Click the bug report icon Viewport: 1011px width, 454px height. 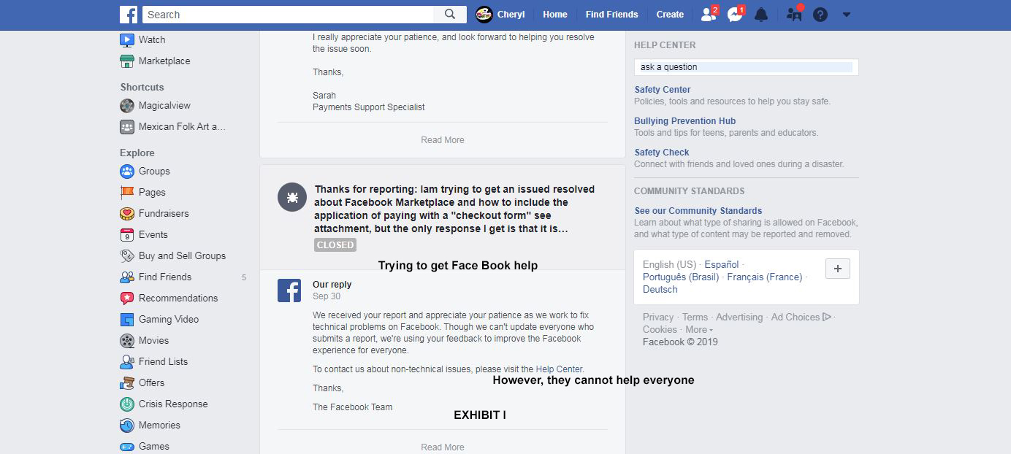(x=292, y=197)
